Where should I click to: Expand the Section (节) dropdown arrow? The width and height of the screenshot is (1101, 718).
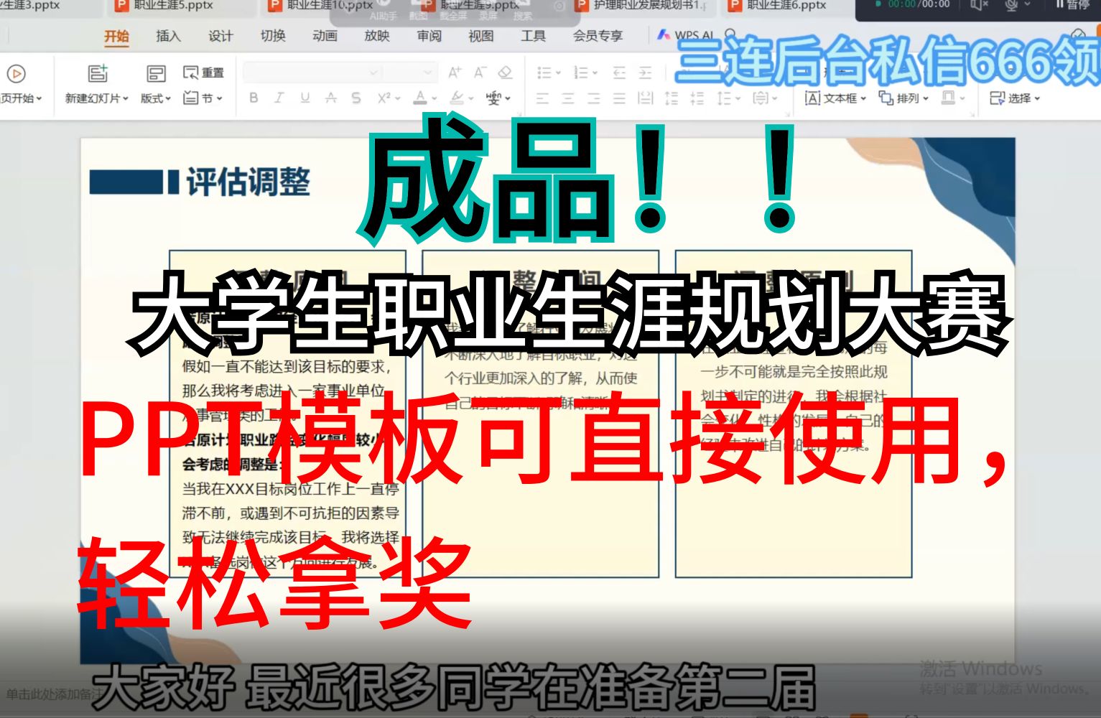click(x=219, y=98)
